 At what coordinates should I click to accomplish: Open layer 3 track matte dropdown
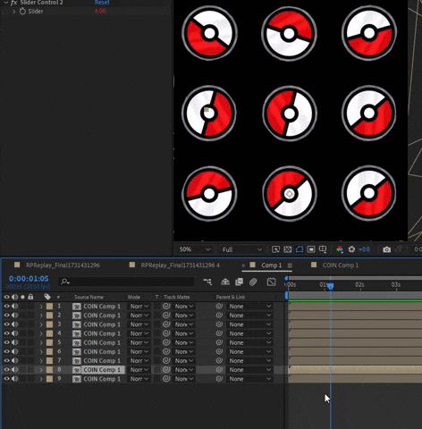click(x=184, y=324)
